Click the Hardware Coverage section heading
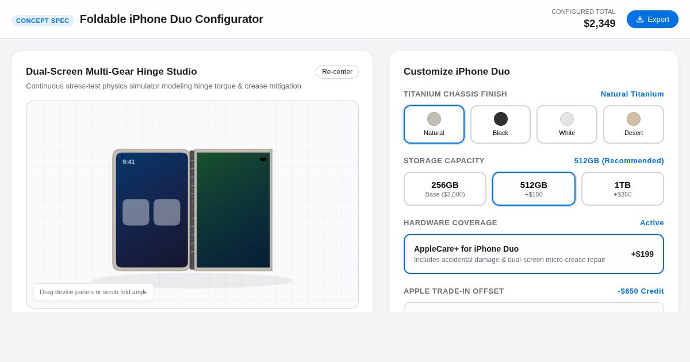 (450, 223)
